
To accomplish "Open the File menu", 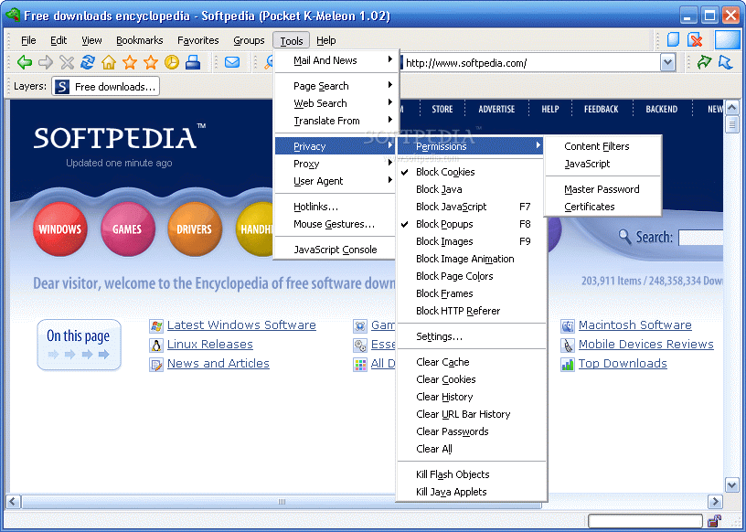I will pyautogui.click(x=28, y=40).
